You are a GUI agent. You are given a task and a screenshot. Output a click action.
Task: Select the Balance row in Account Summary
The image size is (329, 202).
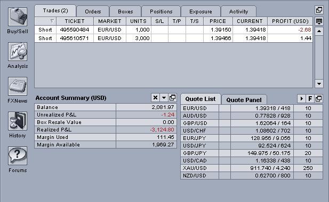coord(106,107)
